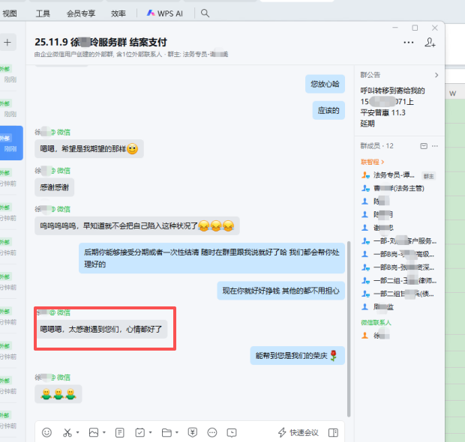
Task: Select member ending in 客户服务
Action: pyautogui.click(x=398, y=240)
